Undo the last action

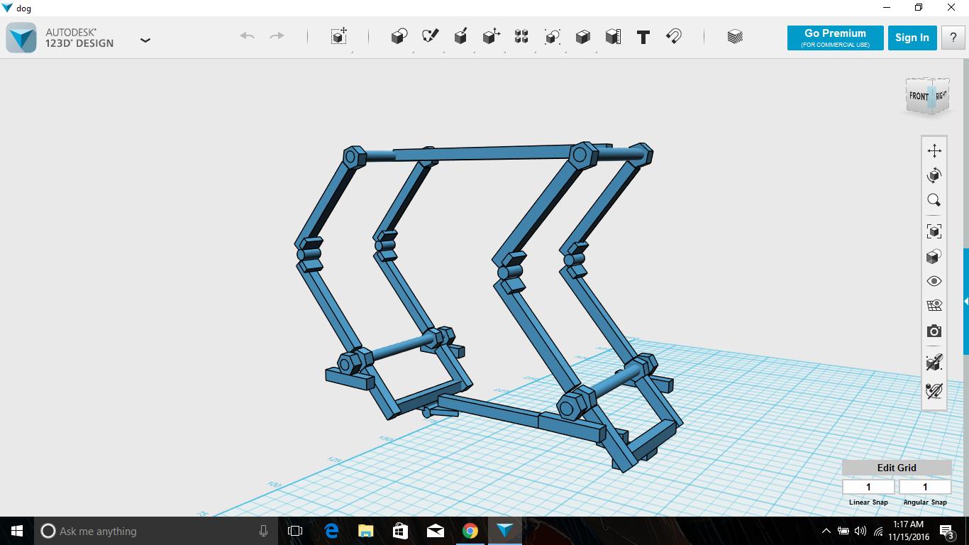click(x=247, y=36)
